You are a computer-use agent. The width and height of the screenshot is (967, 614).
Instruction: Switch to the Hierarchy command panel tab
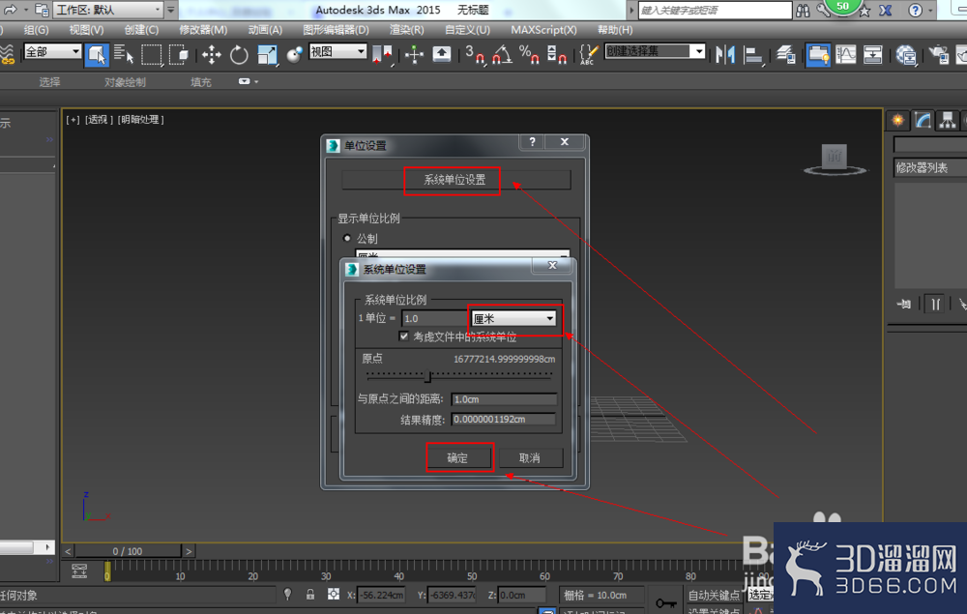click(948, 120)
